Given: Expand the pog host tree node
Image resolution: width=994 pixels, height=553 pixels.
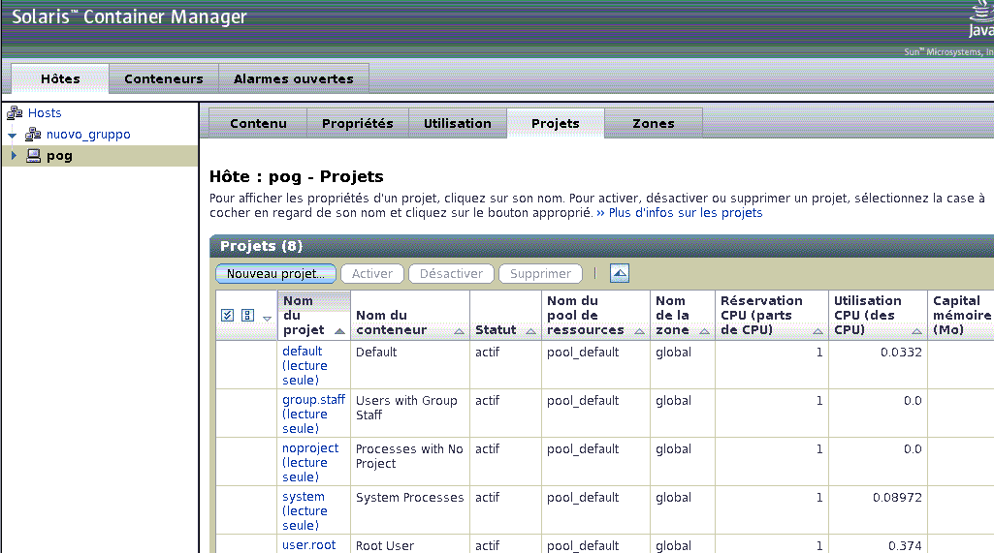Looking at the screenshot, I should (x=14, y=155).
